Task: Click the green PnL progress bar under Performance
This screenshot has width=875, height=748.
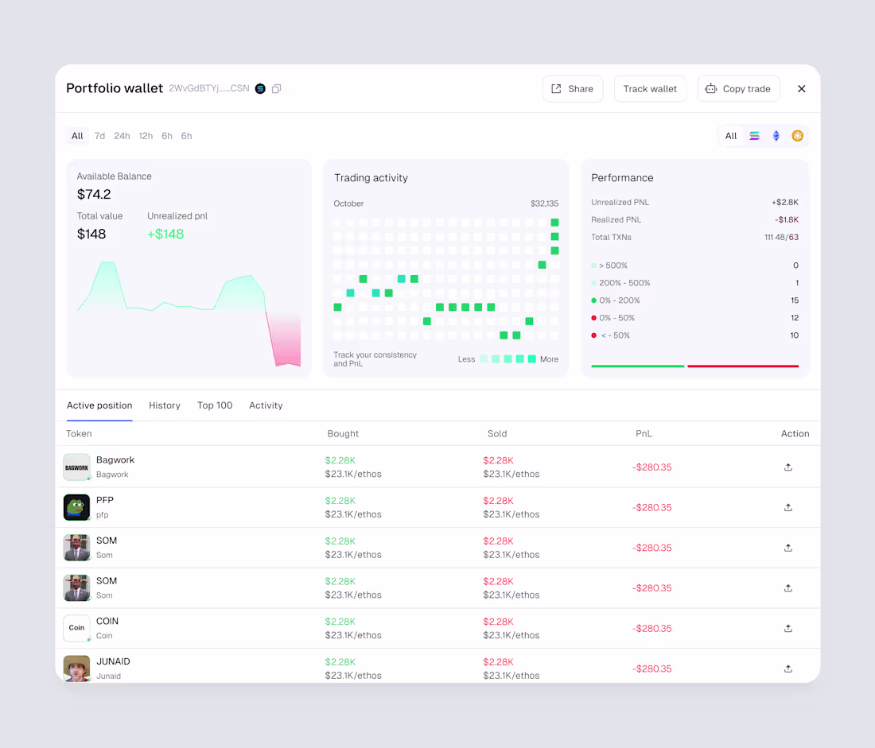Action: point(637,366)
